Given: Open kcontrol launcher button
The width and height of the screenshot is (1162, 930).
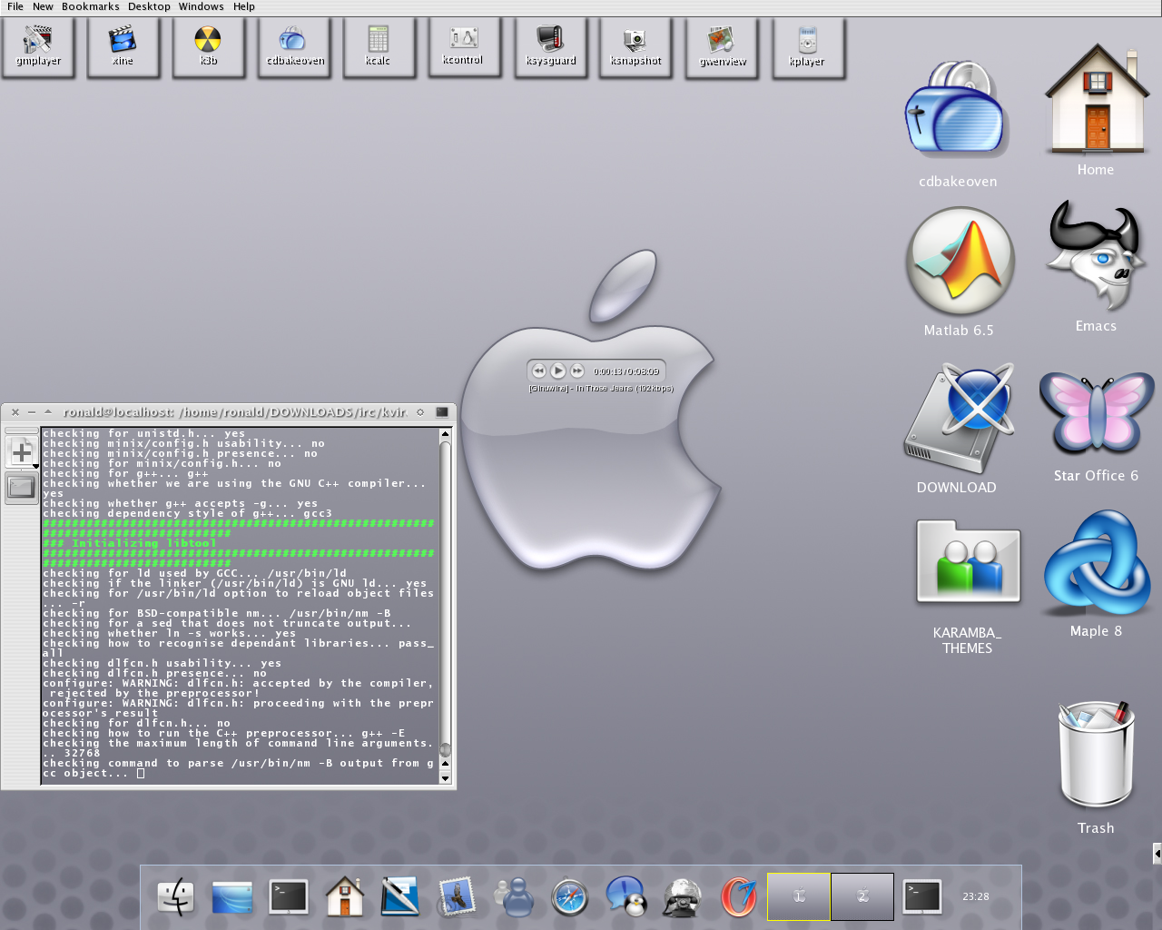Looking at the screenshot, I should pos(464,47).
